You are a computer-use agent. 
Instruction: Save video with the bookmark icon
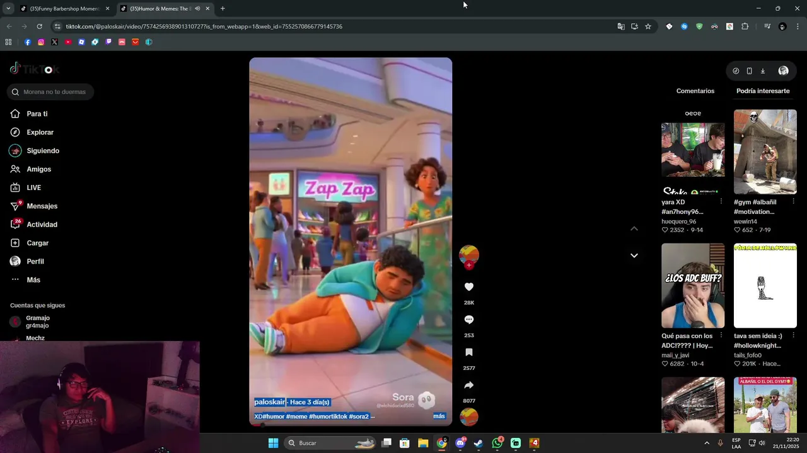(x=468, y=352)
